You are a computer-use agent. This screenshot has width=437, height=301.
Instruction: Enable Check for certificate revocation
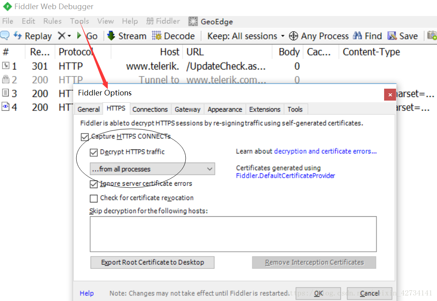94,198
